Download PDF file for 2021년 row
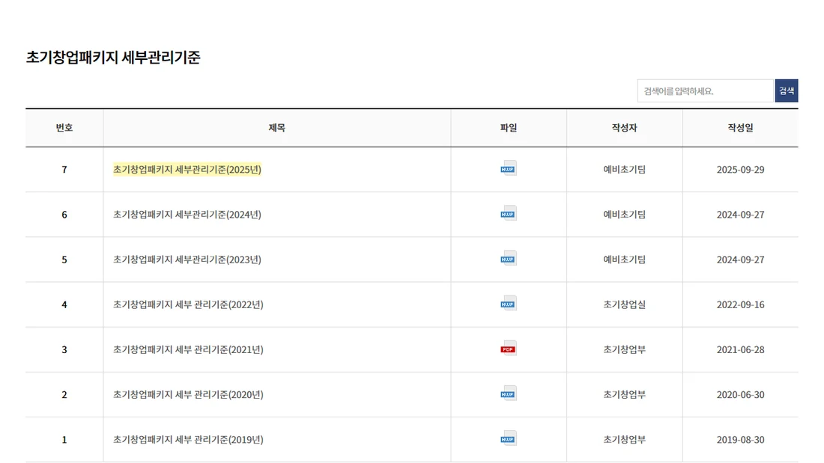 point(508,349)
